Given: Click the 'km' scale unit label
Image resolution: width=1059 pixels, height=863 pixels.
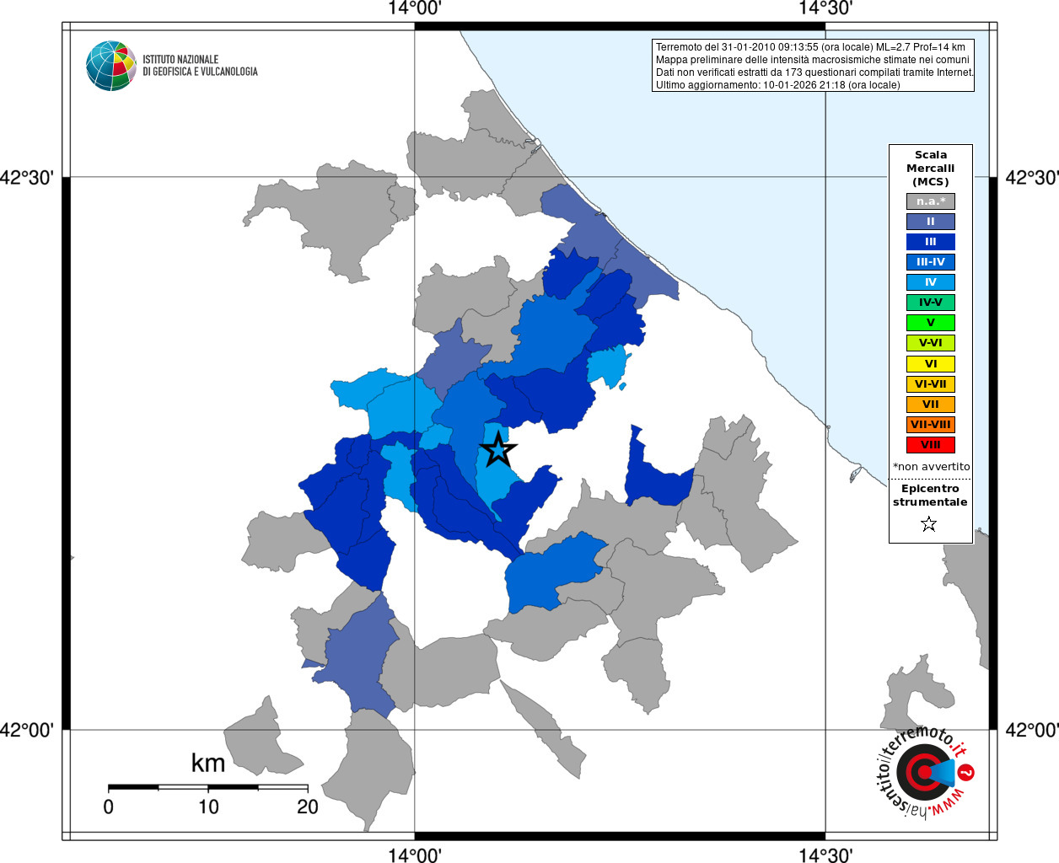Looking at the screenshot, I should 208,763.
